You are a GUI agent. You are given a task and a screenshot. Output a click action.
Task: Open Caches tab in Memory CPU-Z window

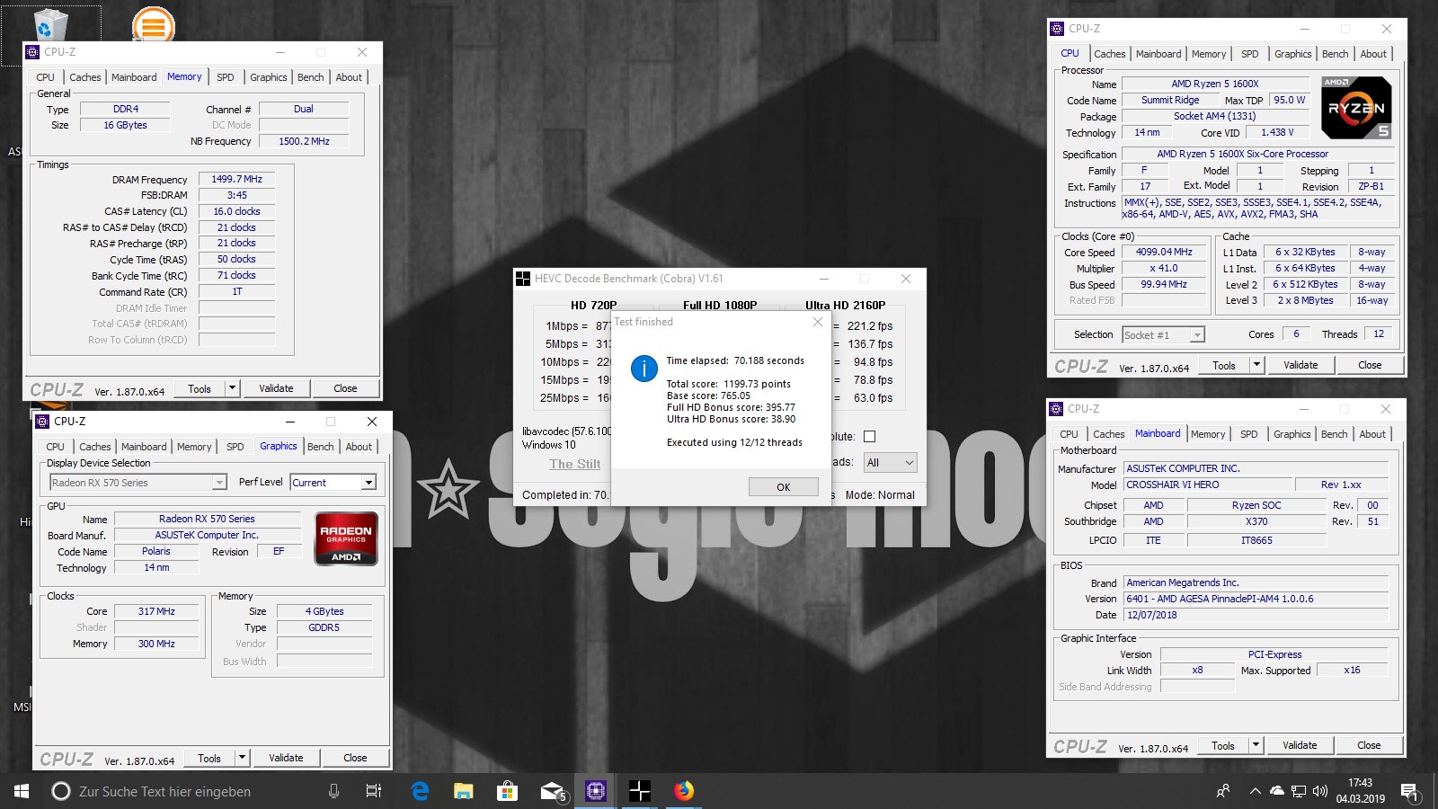coord(85,77)
